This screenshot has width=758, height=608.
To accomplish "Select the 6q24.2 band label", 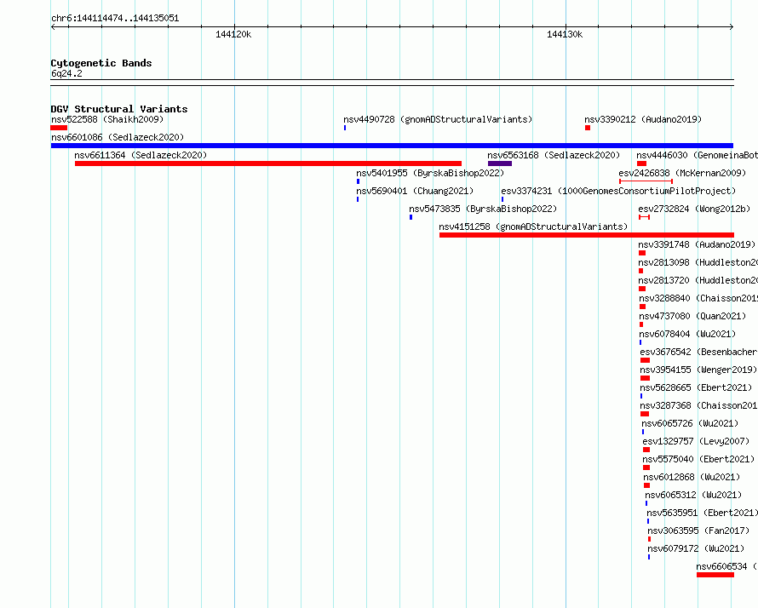I will [x=66, y=73].
